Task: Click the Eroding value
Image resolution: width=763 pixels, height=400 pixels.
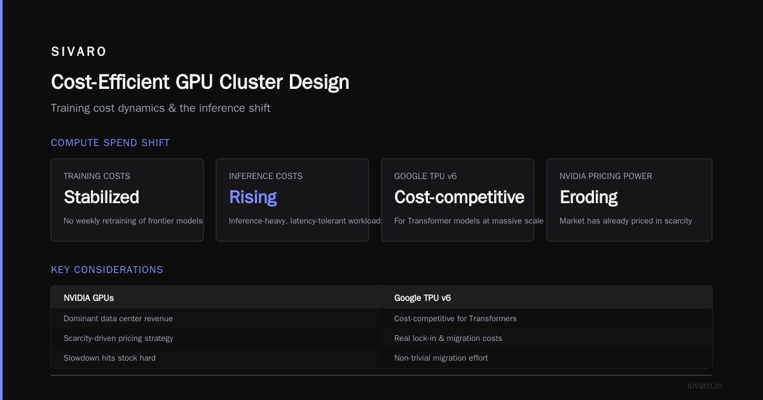Action: coord(588,197)
